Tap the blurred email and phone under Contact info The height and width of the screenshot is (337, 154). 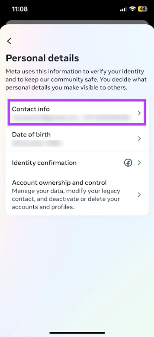pos(71,118)
